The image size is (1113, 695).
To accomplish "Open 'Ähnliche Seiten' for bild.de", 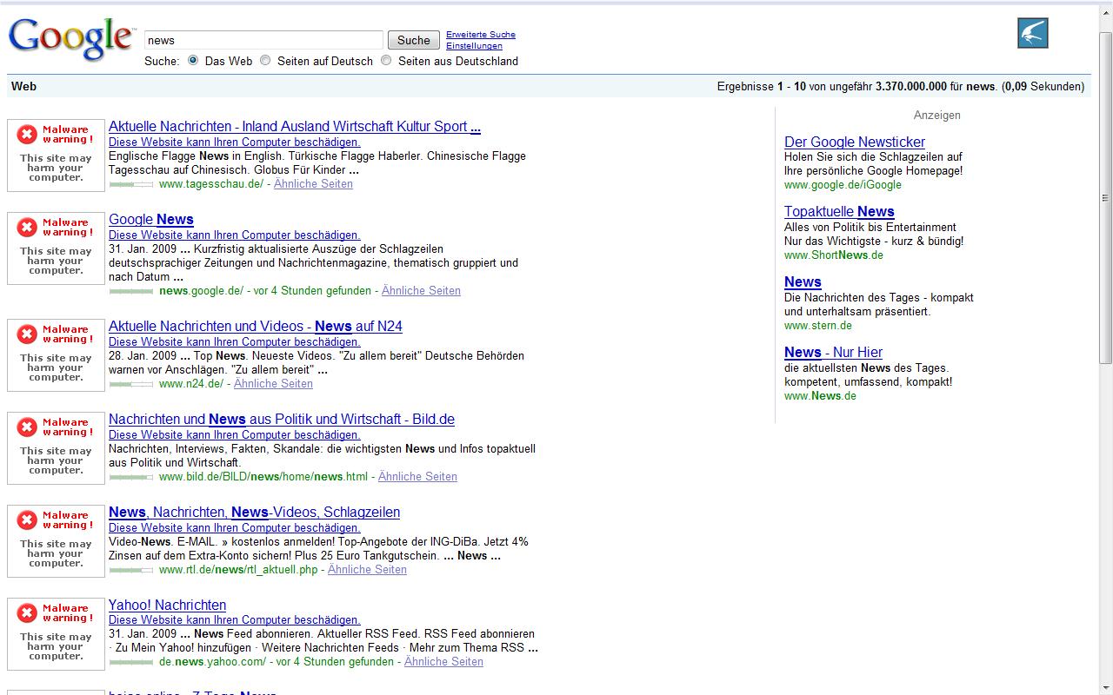I will [417, 477].
